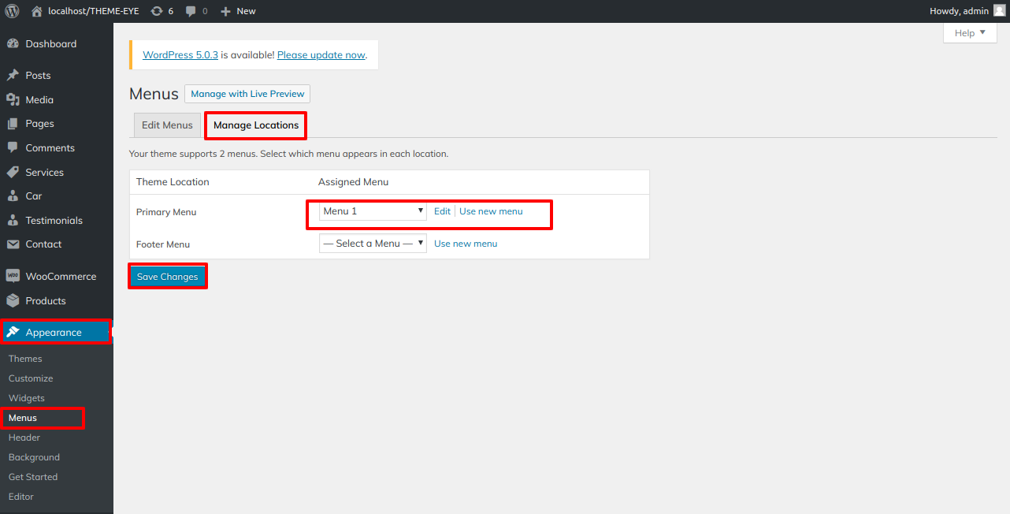Click the home icon for localhost/THEME-EYE

tap(37, 11)
